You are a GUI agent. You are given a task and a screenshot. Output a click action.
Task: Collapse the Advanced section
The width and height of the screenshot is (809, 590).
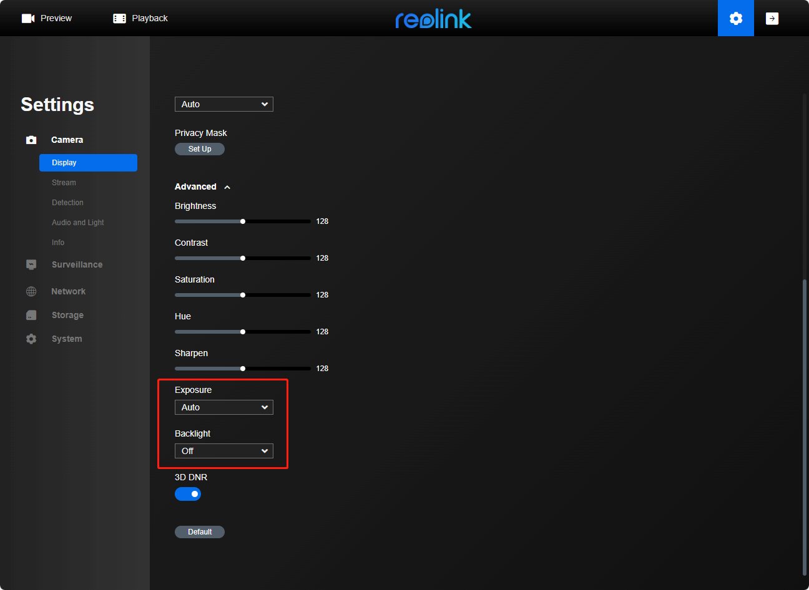click(x=227, y=187)
